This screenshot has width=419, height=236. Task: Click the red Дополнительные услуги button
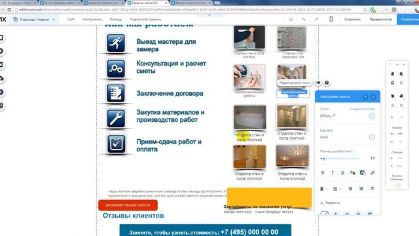pyautogui.click(x=128, y=205)
